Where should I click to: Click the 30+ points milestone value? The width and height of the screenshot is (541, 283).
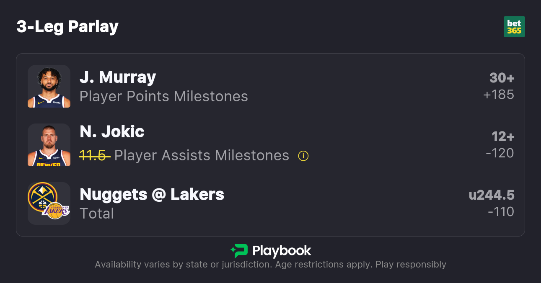pyautogui.click(x=502, y=78)
